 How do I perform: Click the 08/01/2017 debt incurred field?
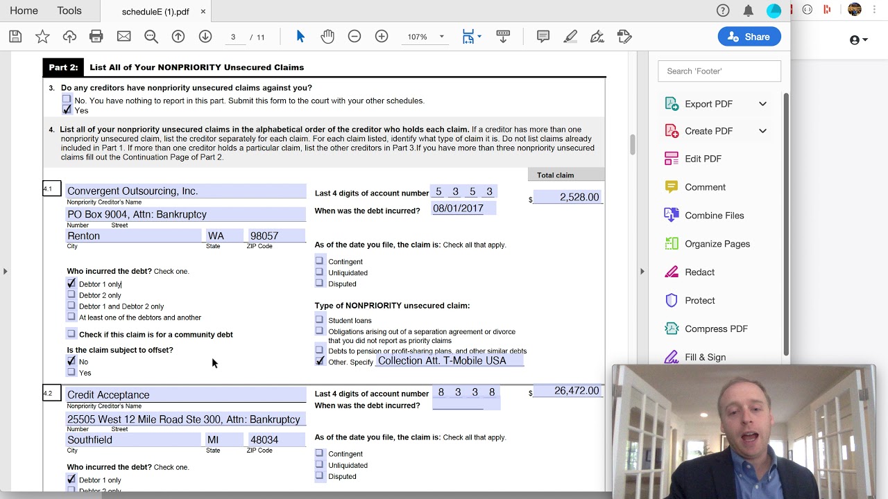point(464,208)
